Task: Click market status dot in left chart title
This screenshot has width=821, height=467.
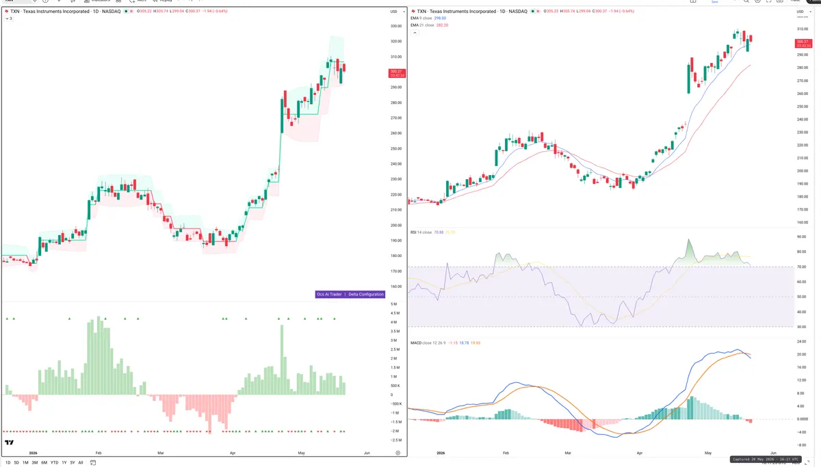Action: click(126, 12)
